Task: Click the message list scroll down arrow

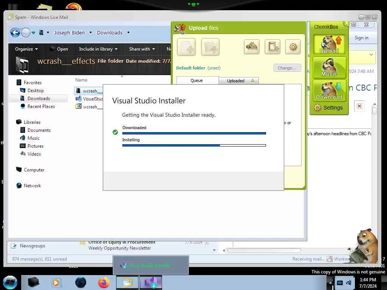Action: coord(214,250)
